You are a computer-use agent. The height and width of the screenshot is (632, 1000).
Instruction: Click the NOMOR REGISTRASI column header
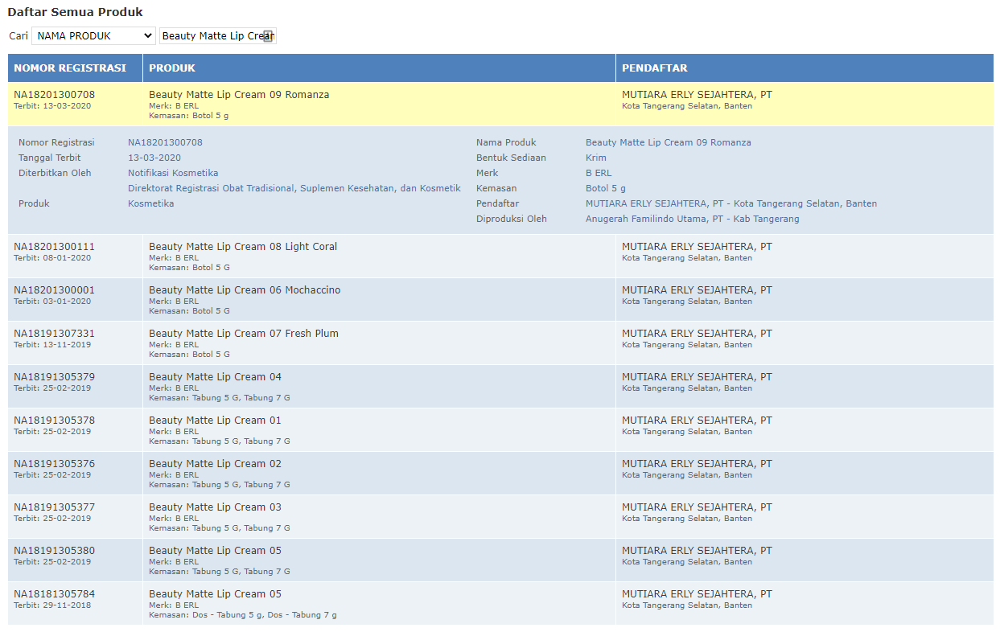[70, 68]
